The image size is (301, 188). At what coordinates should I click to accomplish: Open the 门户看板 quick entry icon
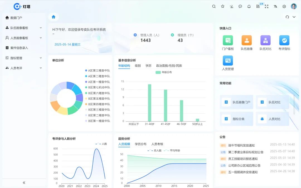tap(228, 41)
